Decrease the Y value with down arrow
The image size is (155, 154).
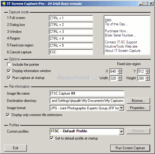[x=147, y=72]
